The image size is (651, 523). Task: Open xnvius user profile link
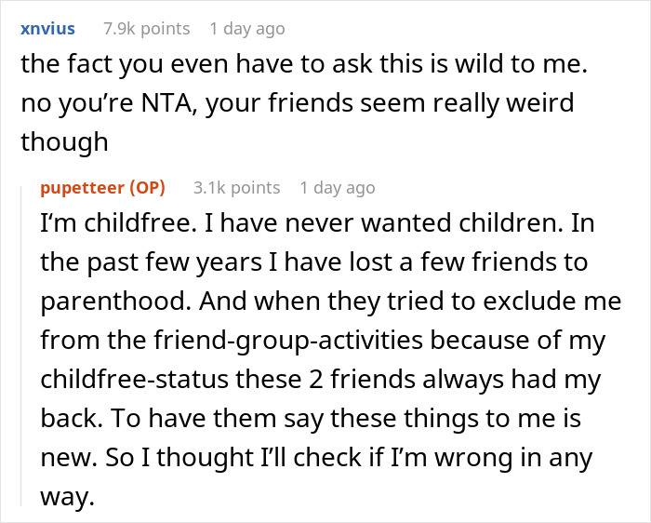click(46, 29)
